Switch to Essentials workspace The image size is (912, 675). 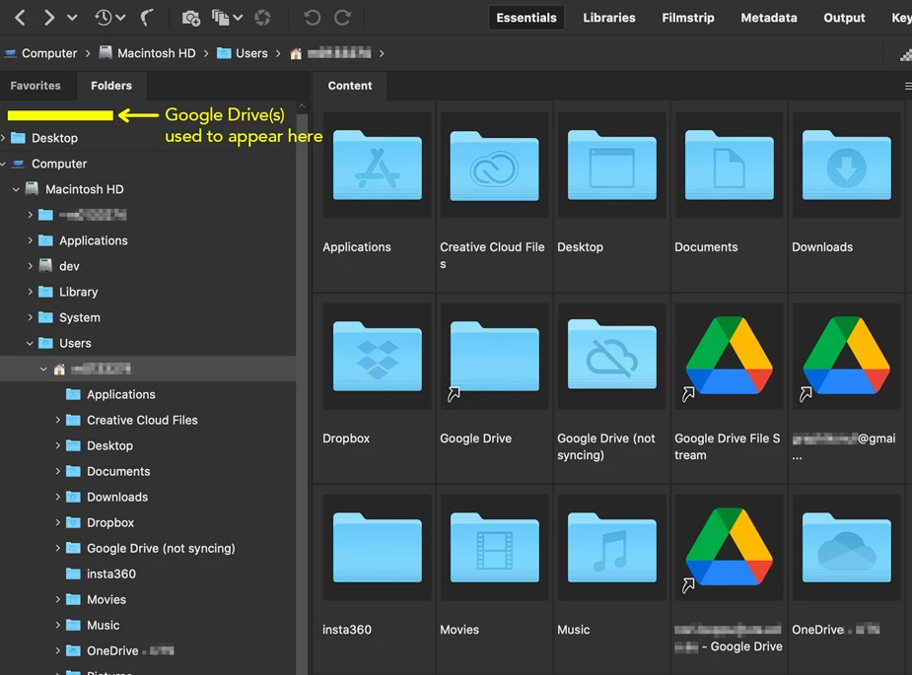[x=526, y=18]
